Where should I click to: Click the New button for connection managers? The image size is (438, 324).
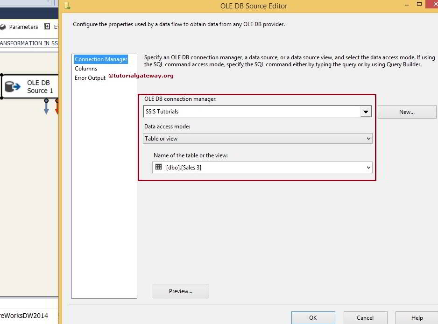(407, 112)
